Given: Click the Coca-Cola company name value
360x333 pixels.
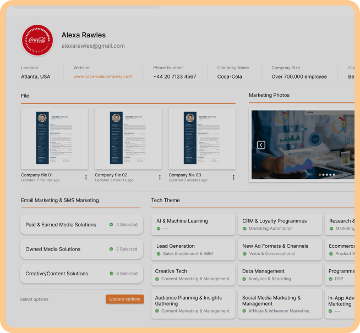Looking at the screenshot, I should [230, 76].
